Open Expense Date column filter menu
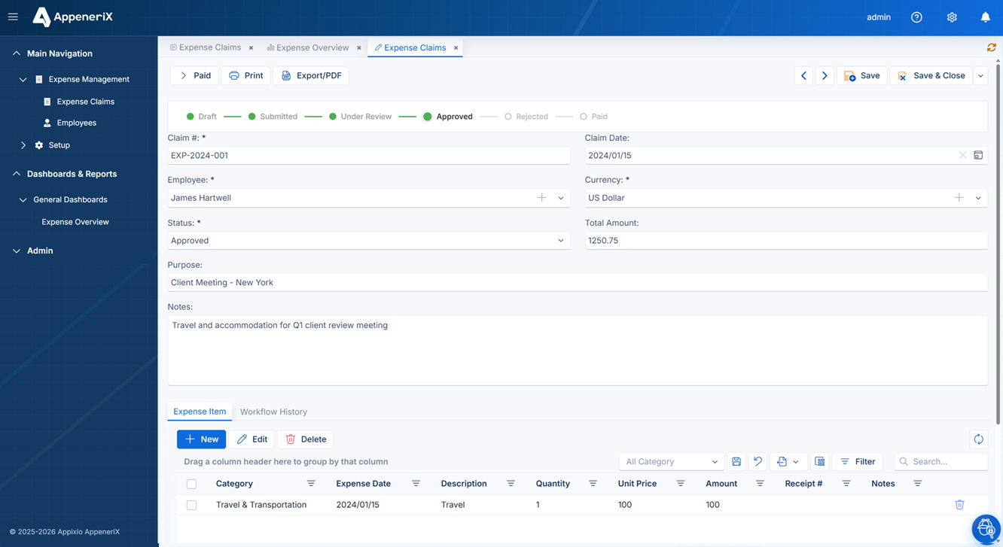Image resolution: width=1003 pixels, height=547 pixels. 416,484
